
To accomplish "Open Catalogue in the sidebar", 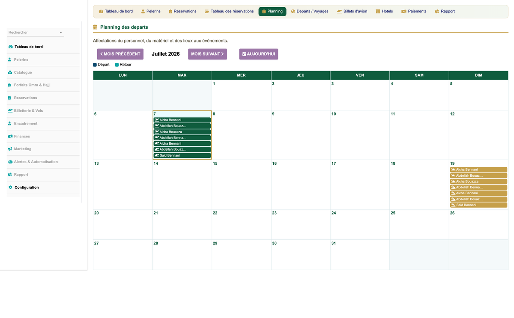I will [43, 72].
